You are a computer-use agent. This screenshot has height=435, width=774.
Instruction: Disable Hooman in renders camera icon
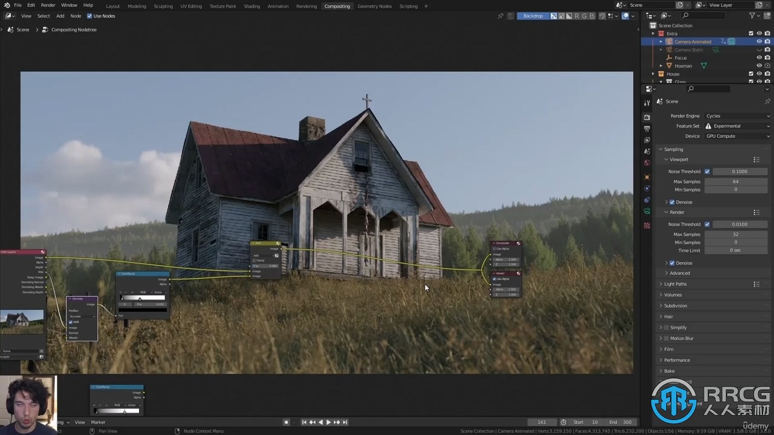click(767, 66)
